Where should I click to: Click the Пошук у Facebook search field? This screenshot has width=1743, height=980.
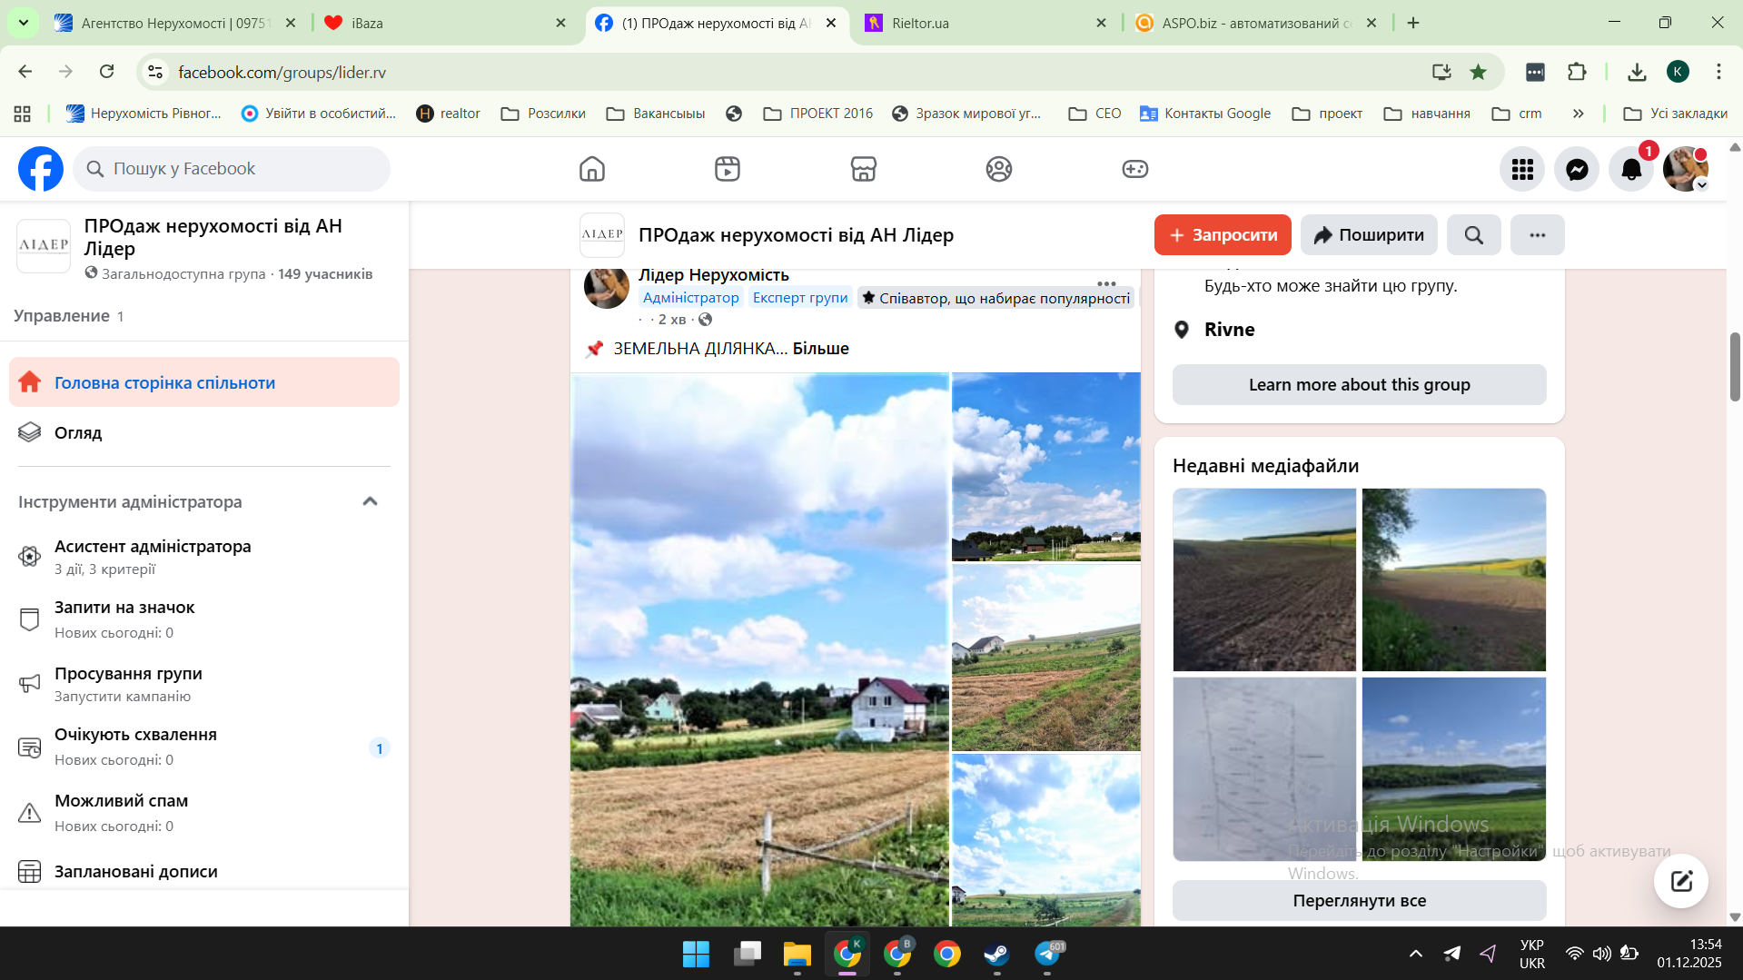coord(232,169)
